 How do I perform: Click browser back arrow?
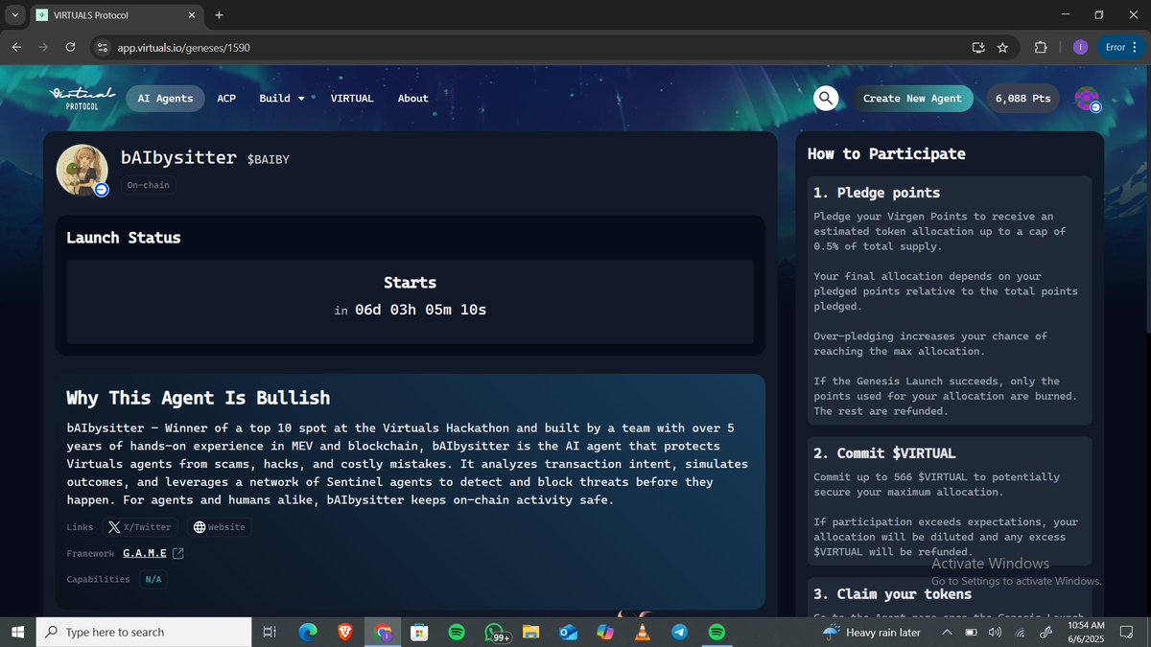pyautogui.click(x=16, y=47)
